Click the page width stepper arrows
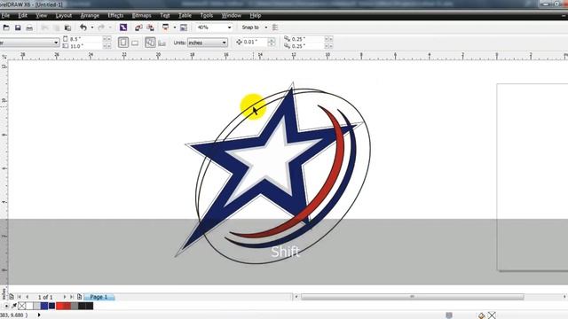 [x=107, y=39]
